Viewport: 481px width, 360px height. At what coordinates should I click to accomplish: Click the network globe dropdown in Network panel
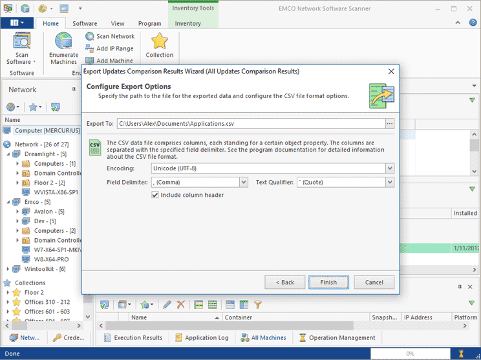13,107
